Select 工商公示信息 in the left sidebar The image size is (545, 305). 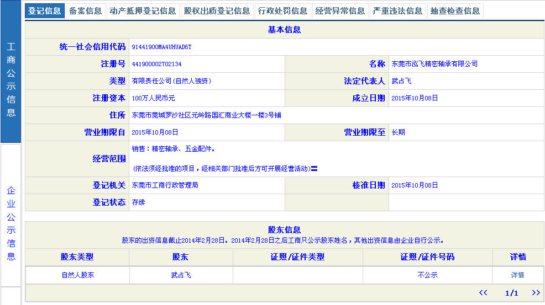(x=11, y=79)
